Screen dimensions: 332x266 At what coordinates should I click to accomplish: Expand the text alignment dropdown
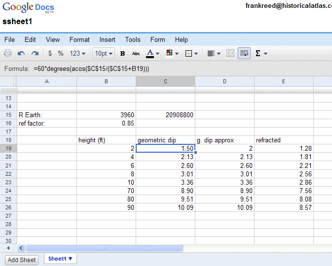(x=214, y=53)
